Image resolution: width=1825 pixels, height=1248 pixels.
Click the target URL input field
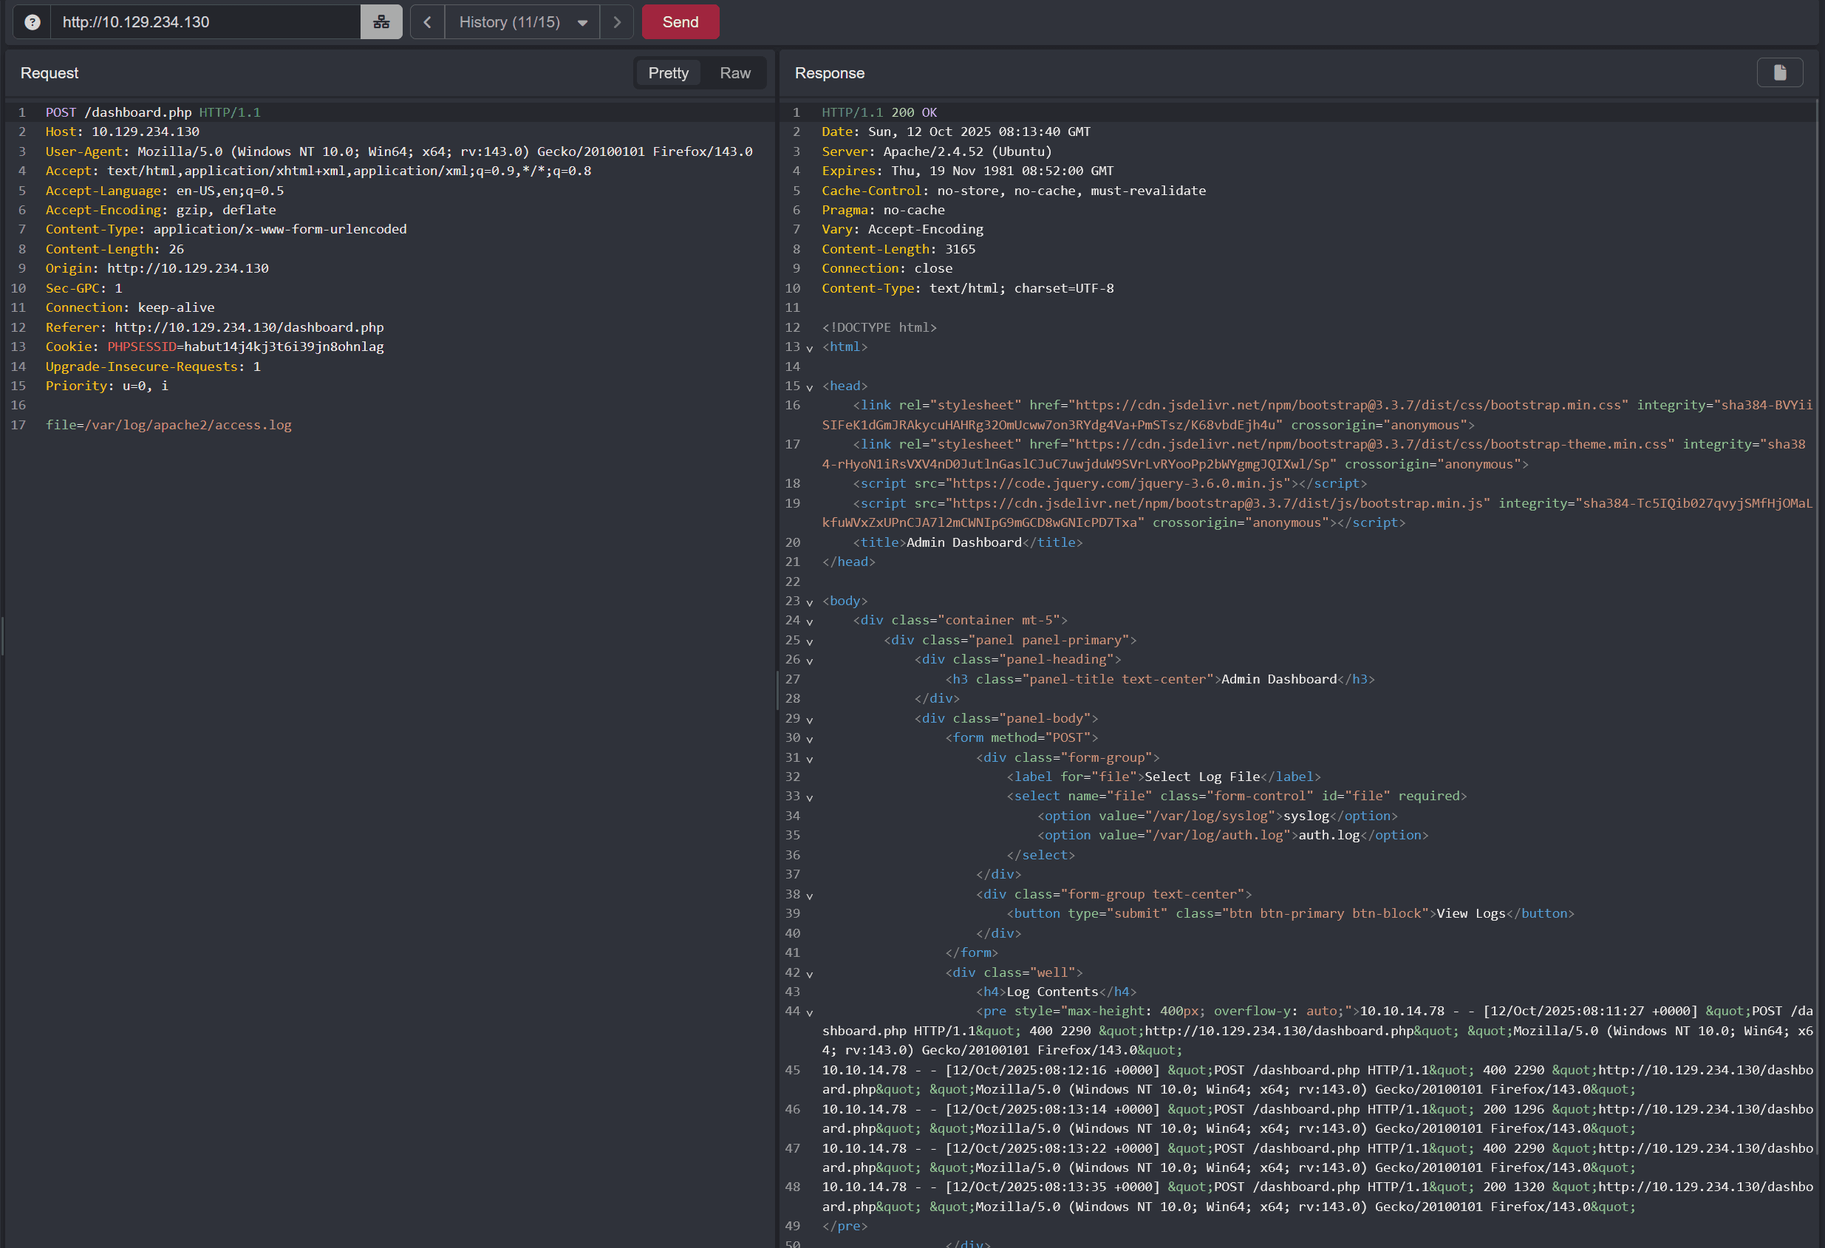[x=204, y=22]
